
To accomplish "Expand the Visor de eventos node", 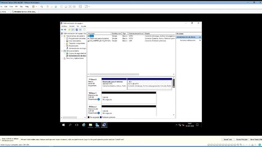I will click(65, 41).
